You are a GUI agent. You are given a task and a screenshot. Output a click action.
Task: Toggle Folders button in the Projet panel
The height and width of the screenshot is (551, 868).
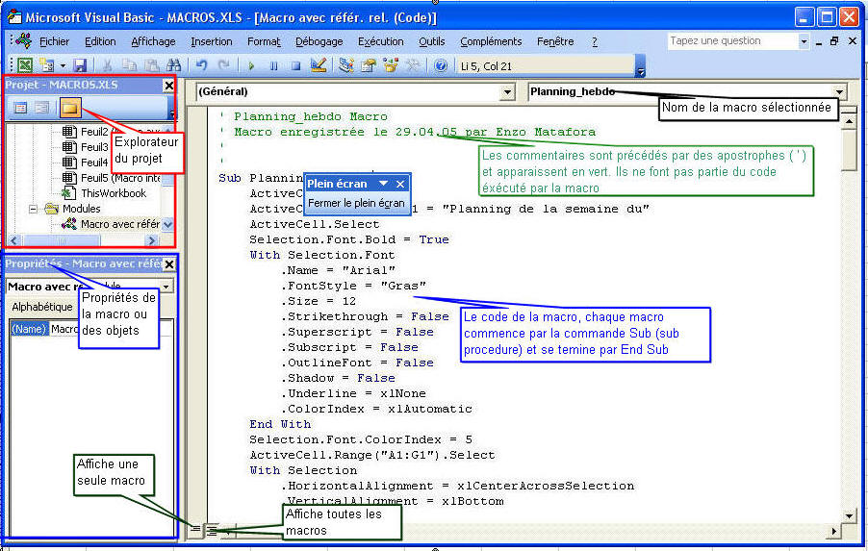(69, 108)
